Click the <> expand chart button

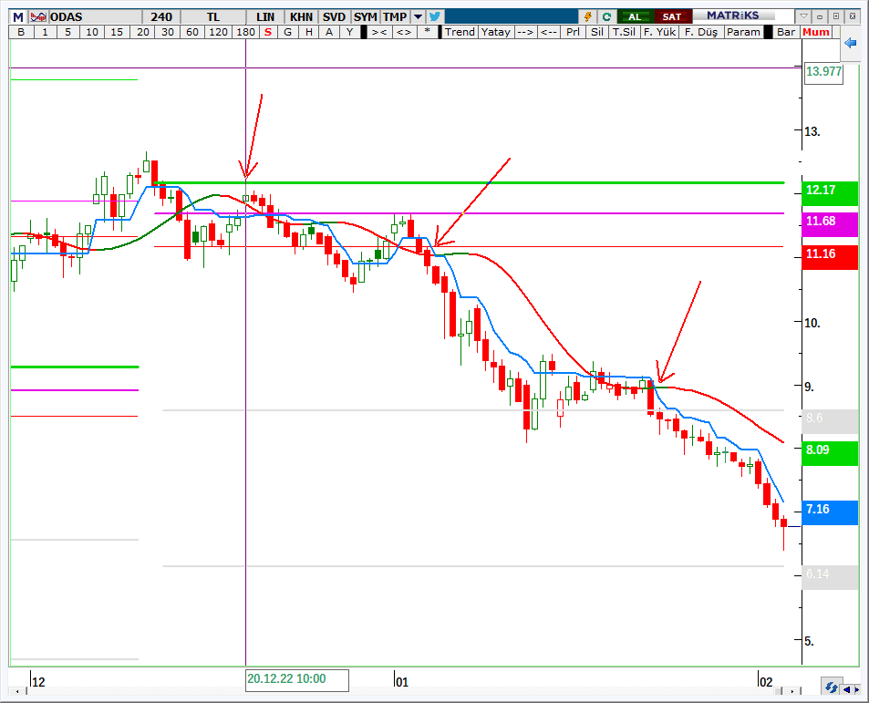pos(404,32)
